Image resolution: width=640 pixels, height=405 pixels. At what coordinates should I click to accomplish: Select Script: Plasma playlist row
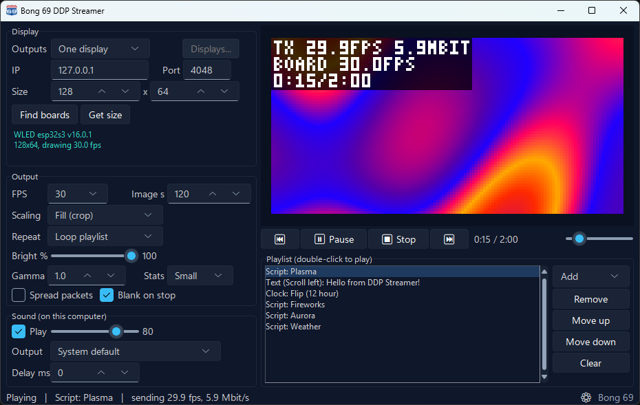click(403, 272)
